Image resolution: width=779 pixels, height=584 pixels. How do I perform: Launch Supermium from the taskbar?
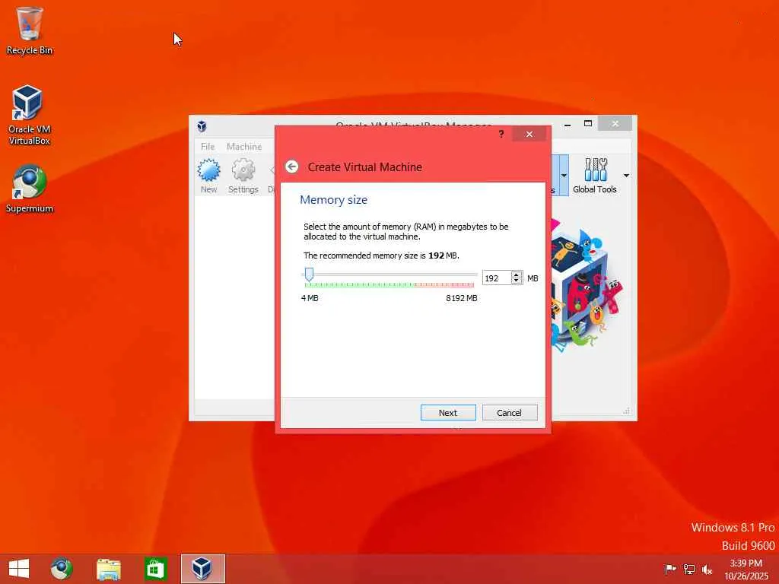click(61, 569)
